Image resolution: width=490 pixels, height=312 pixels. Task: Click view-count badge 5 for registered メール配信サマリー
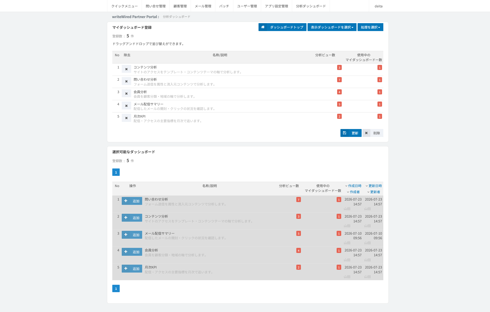[x=339, y=104]
